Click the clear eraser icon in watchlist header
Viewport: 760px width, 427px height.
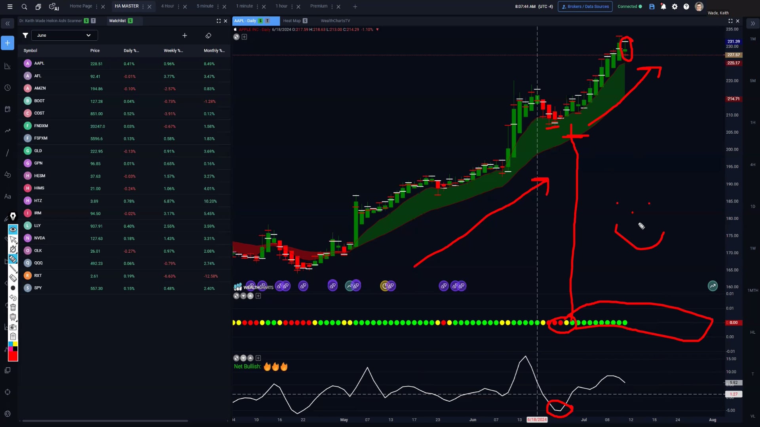coord(208,36)
